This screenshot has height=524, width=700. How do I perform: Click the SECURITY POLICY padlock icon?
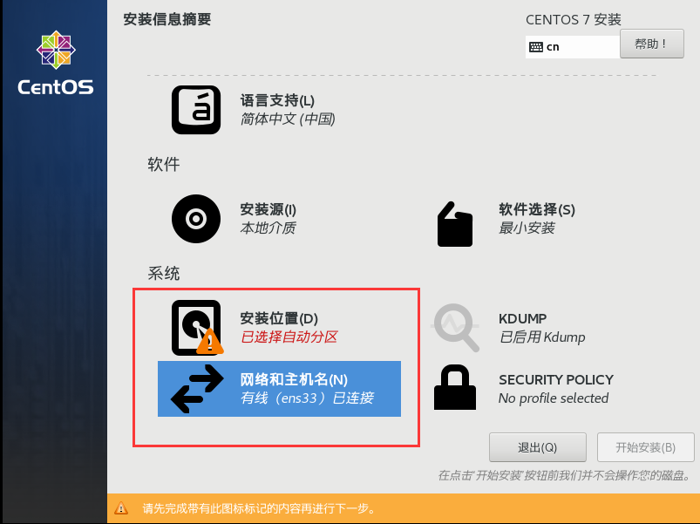click(x=455, y=387)
